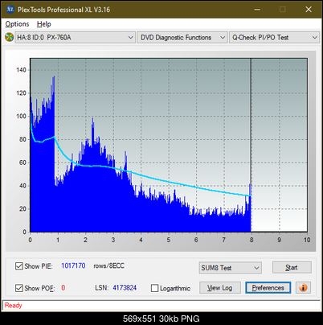Expand the SUM8 Test dropdown

tap(231, 268)
